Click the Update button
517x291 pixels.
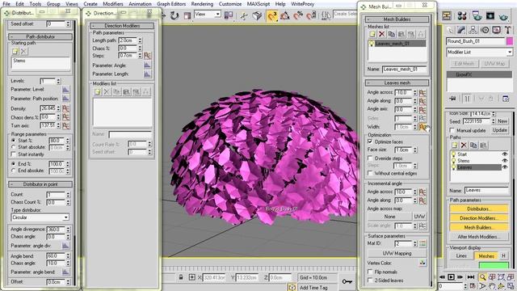(x=499, y=130)
